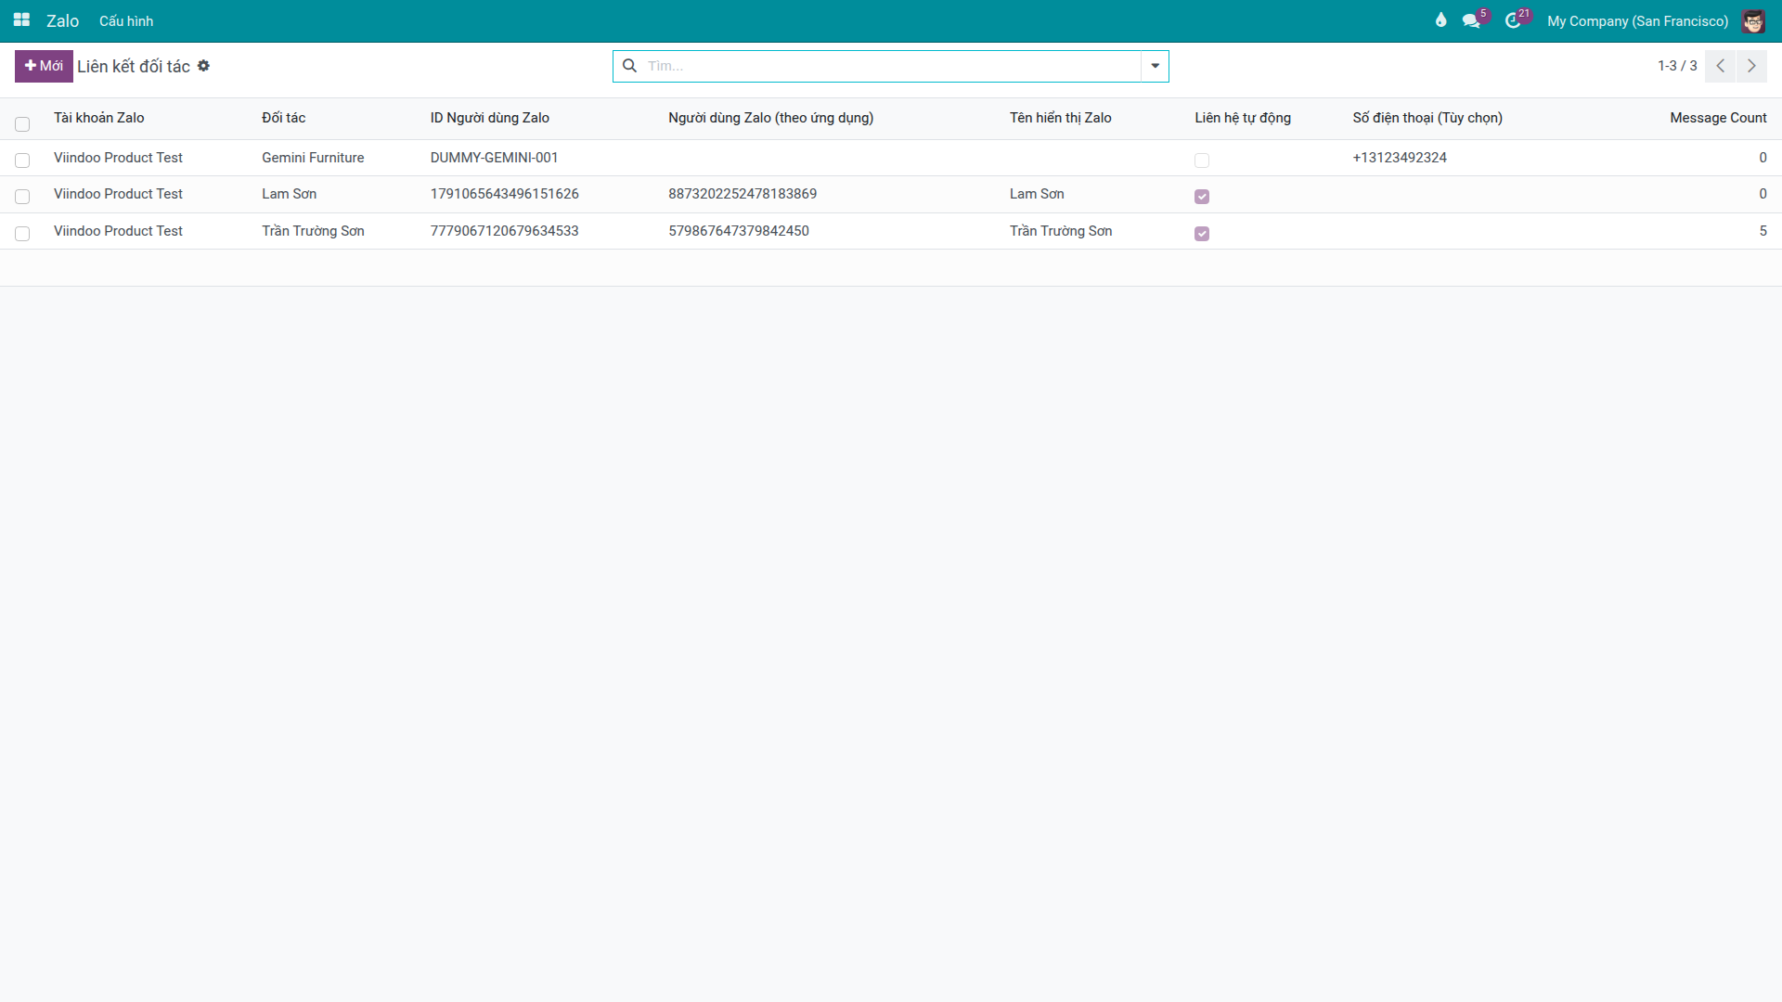Screen dimensions: 1782x1002
Task: Open the Cấu hình menu
Action: tap(126, 20)
